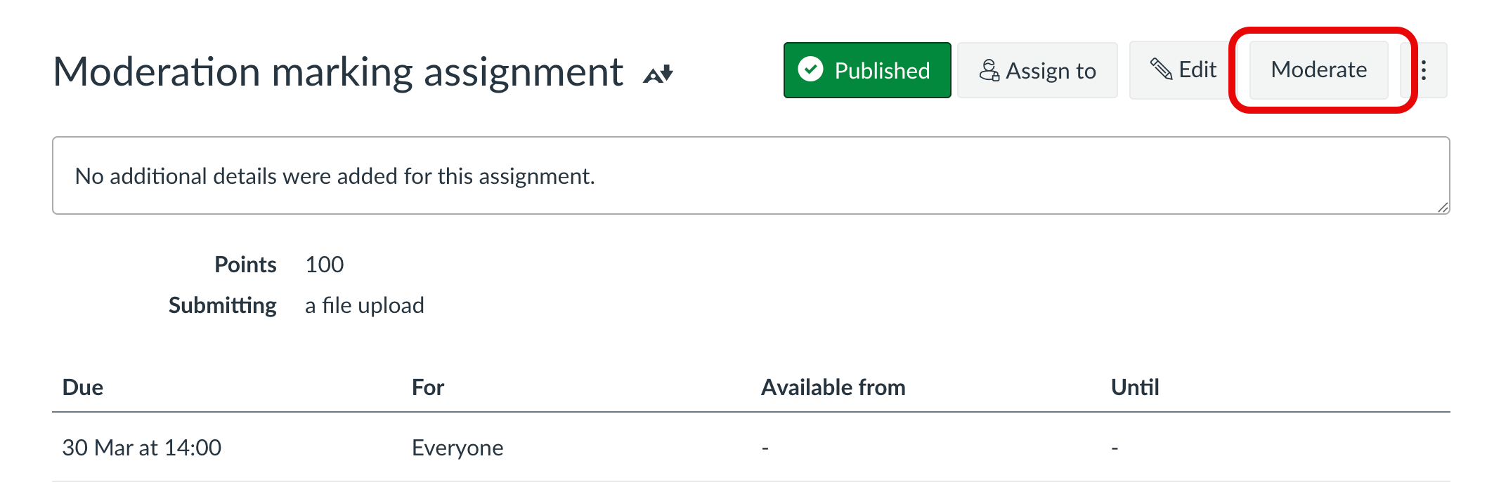Click the For column header
Screen dimensions: 1487x487
click(427, 387)
